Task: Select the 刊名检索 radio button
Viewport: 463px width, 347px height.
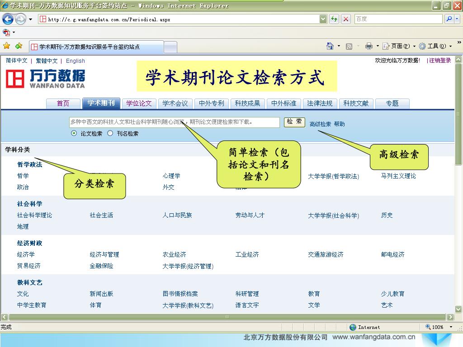Action: [110, 133]
